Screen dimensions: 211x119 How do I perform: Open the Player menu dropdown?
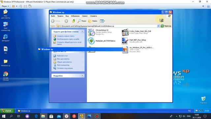5,6
